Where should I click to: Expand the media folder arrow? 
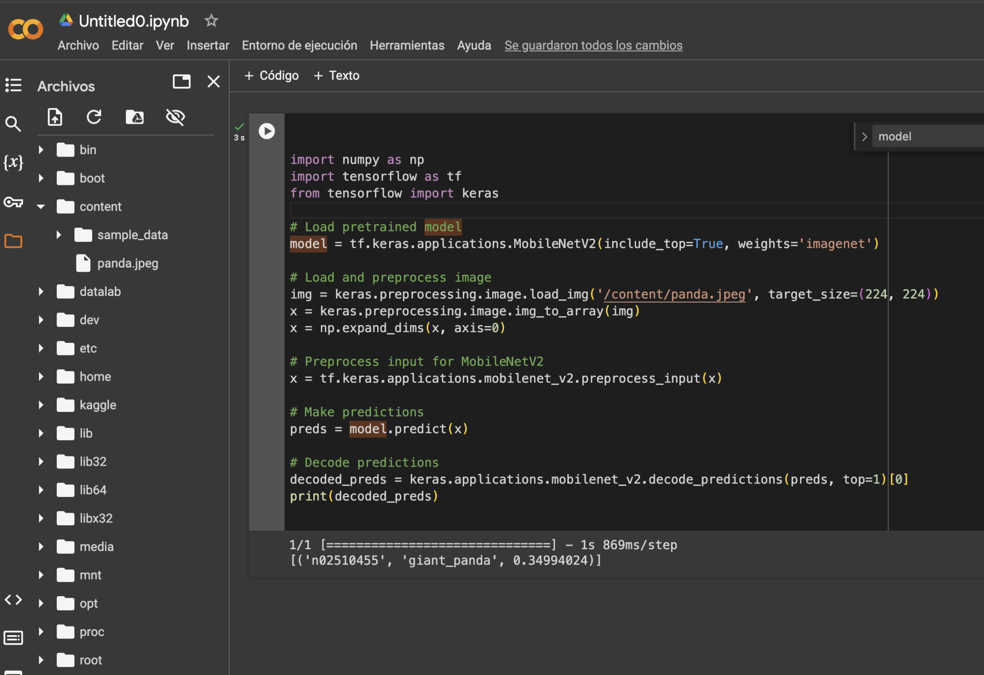coord(41,546)
